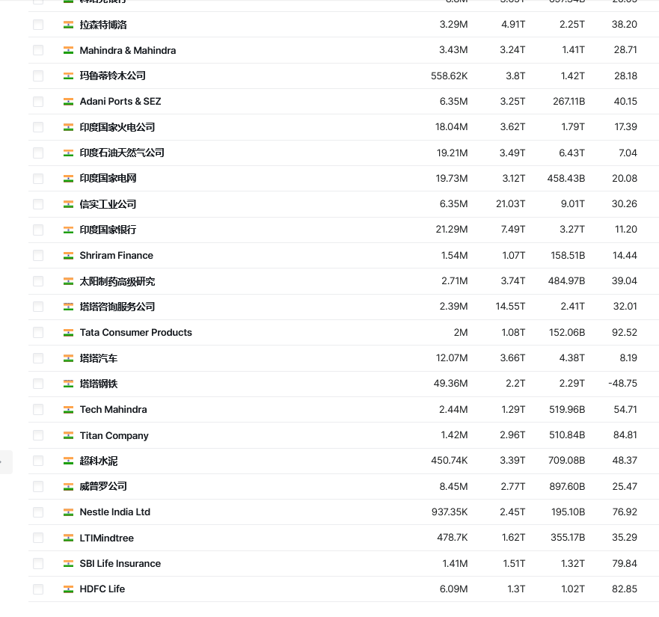Enable the checkbox for 信实工业公司
Screen dimensions: 659x617
(38, 204)
